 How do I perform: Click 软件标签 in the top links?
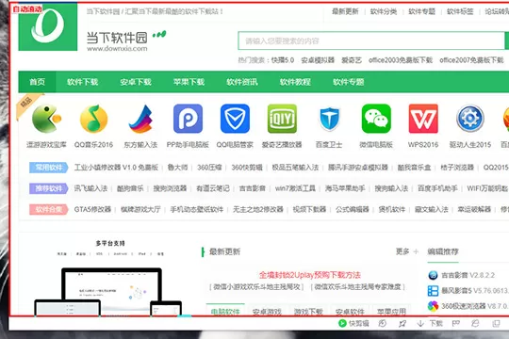[460, 11]
